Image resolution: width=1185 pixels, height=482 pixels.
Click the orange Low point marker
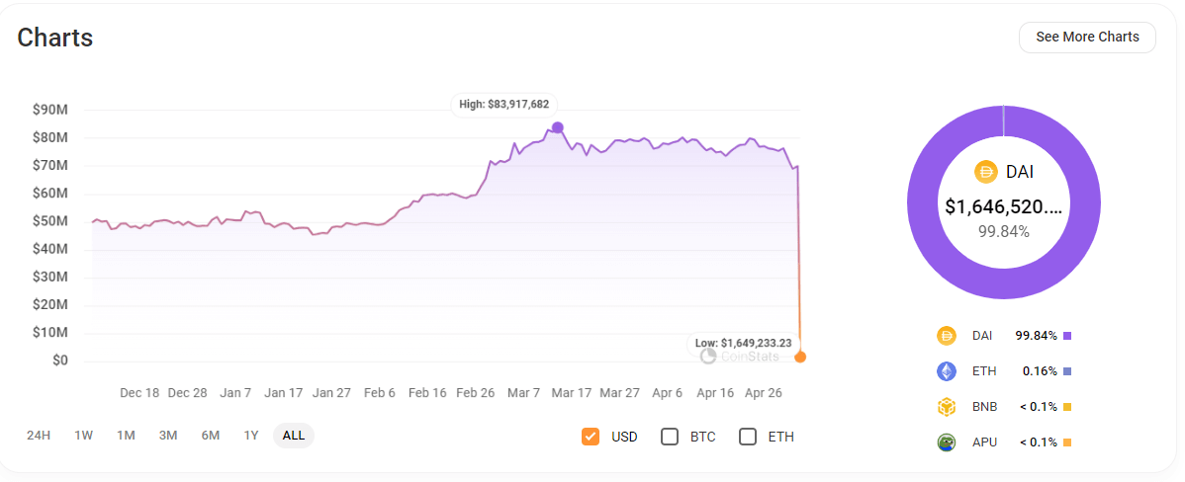pyautogui.click(x=800, y=357)
